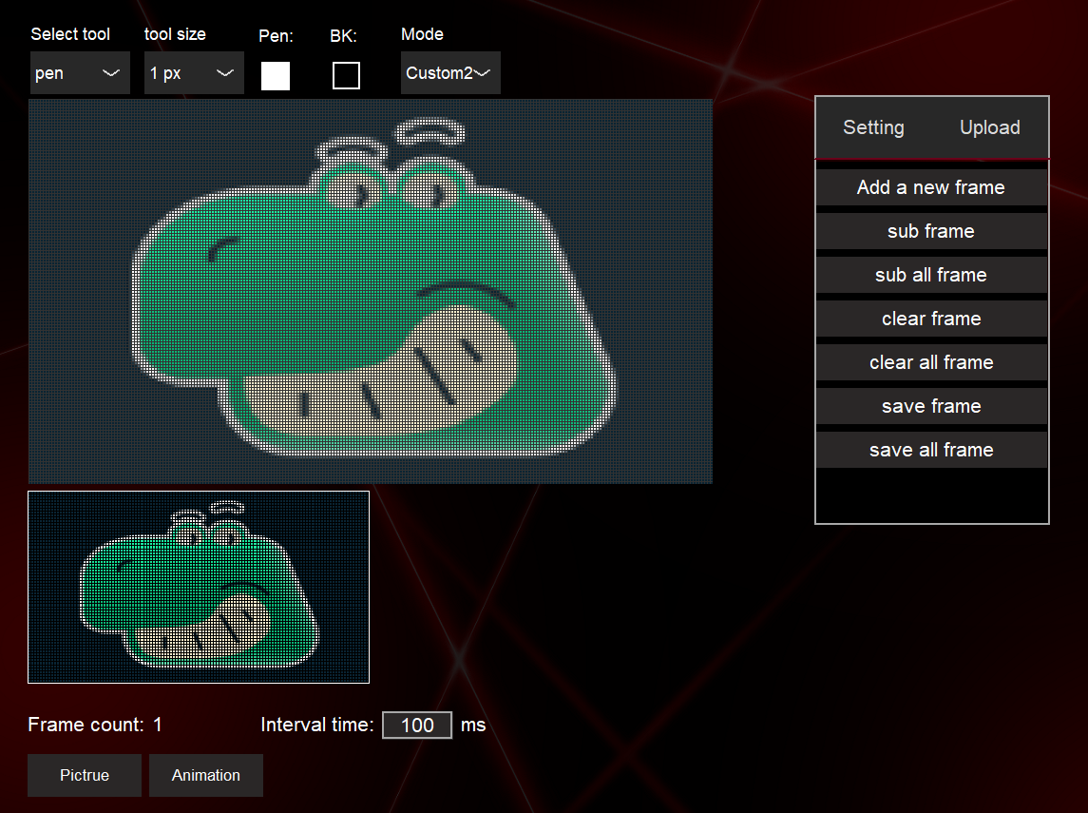Select the Animation mode button
1088x813 pixels.
(x=206, y=775)
